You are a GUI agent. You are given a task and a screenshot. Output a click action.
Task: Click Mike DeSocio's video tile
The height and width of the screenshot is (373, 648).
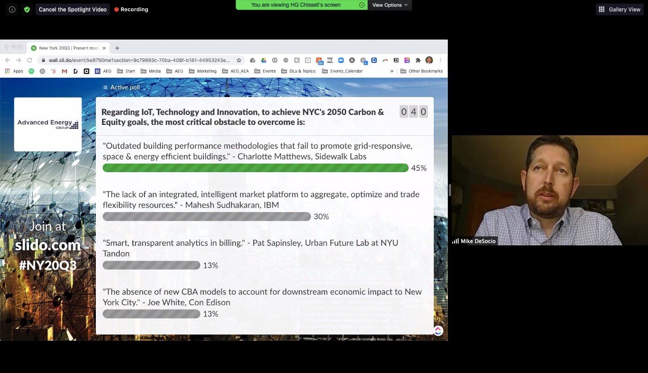(550, 190)
